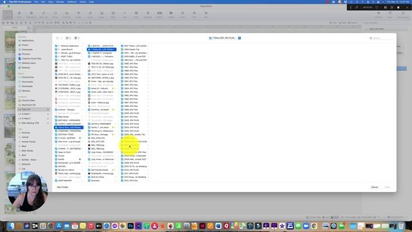This screenshot has width=412, height=232.
Task: Open the view mode dropdown in dialog toolbar
Action: coord(68,38)
